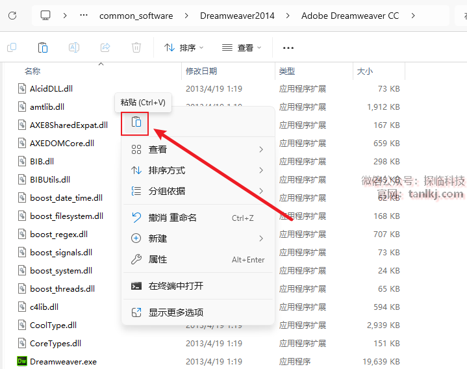Open the 查看 view dropdown in toolbar

click(242, 47)
